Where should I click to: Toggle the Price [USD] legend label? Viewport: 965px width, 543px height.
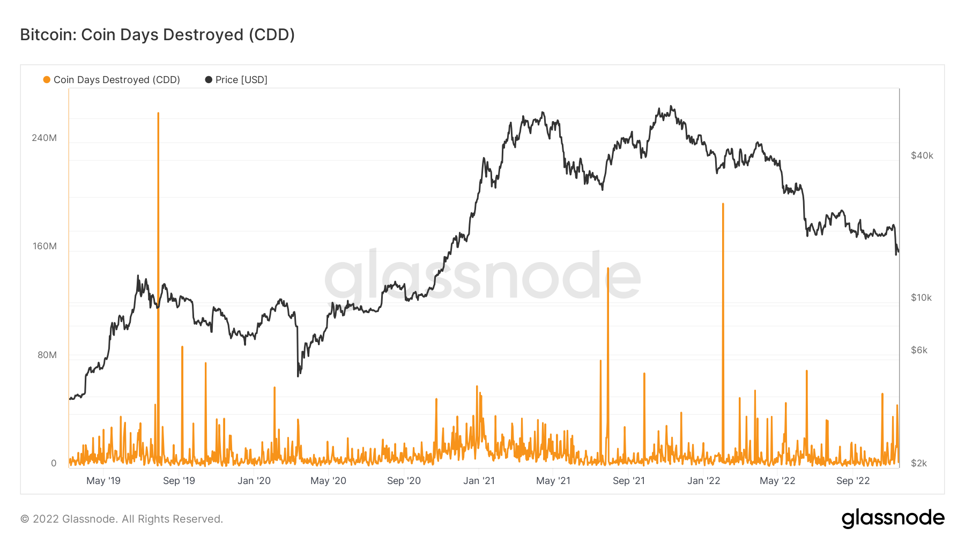tap(241, 80)
